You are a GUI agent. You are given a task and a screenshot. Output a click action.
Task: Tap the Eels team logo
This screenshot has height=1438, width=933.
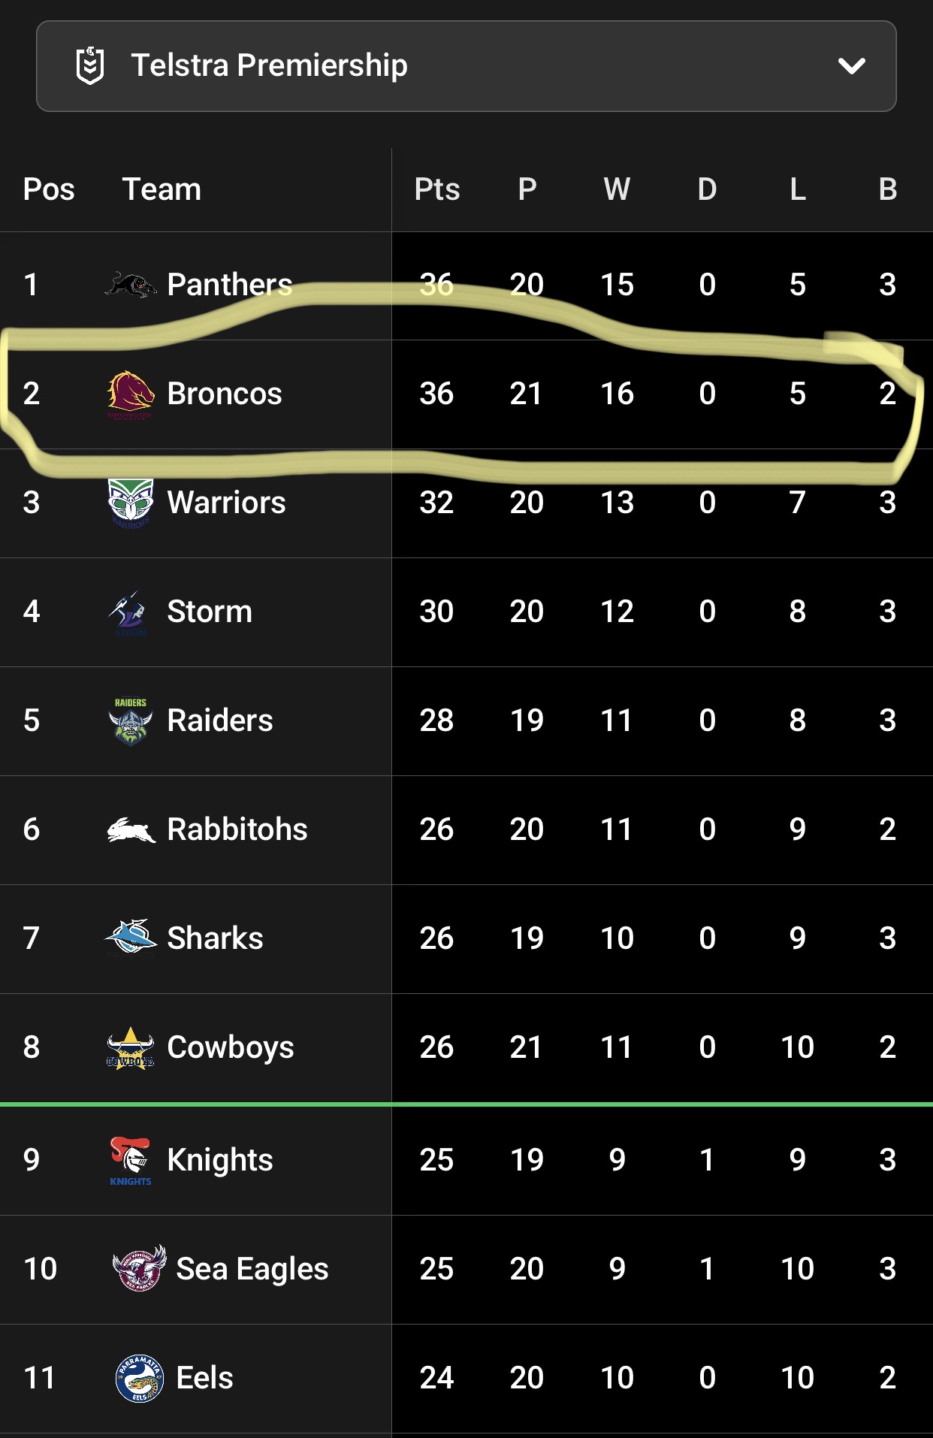pyautogui.click(x=140, y=1378)
